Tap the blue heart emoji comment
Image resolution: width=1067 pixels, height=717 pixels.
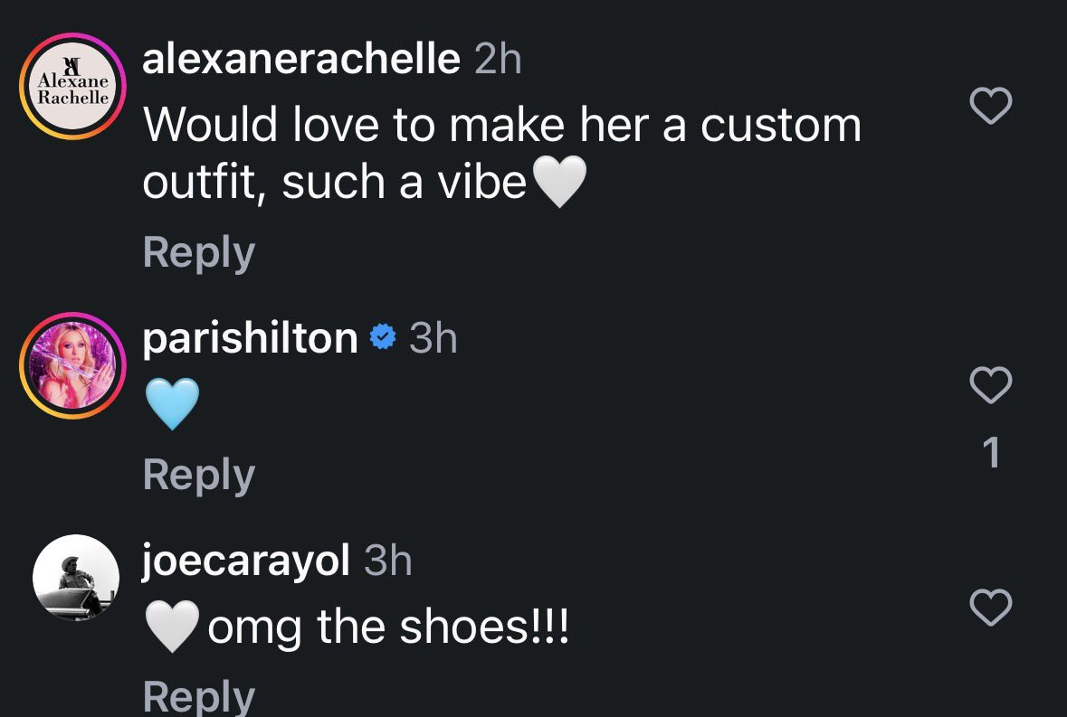[172, 404]
